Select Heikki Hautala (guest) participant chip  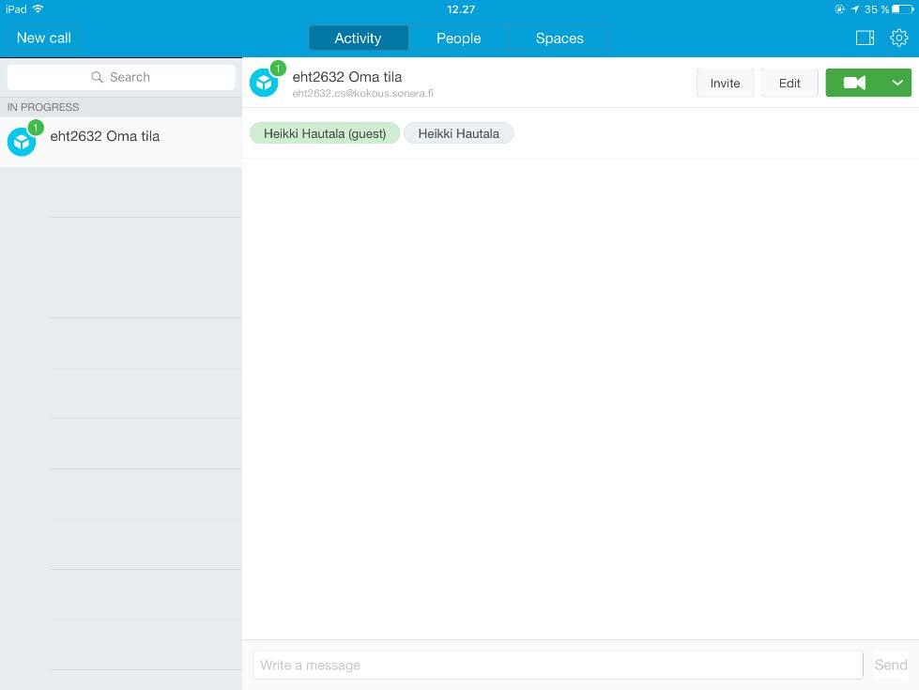coord(325,133)
